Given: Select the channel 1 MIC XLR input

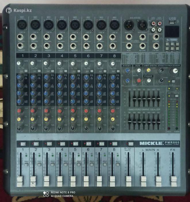Looking at the screenshot, I should (x=22, y=25).
